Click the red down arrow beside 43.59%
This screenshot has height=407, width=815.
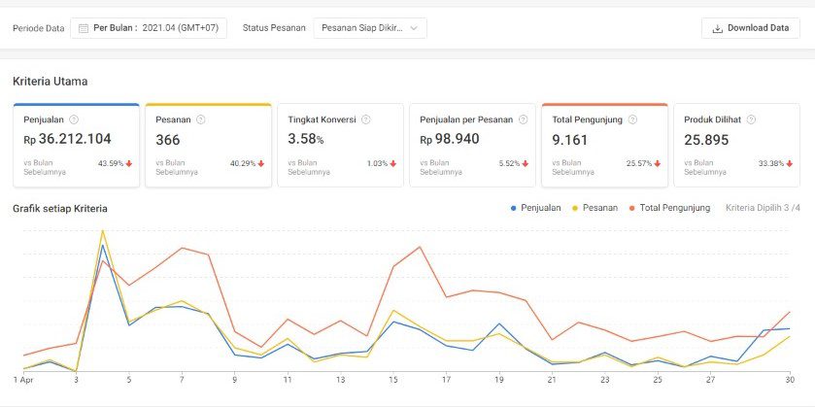129,164
